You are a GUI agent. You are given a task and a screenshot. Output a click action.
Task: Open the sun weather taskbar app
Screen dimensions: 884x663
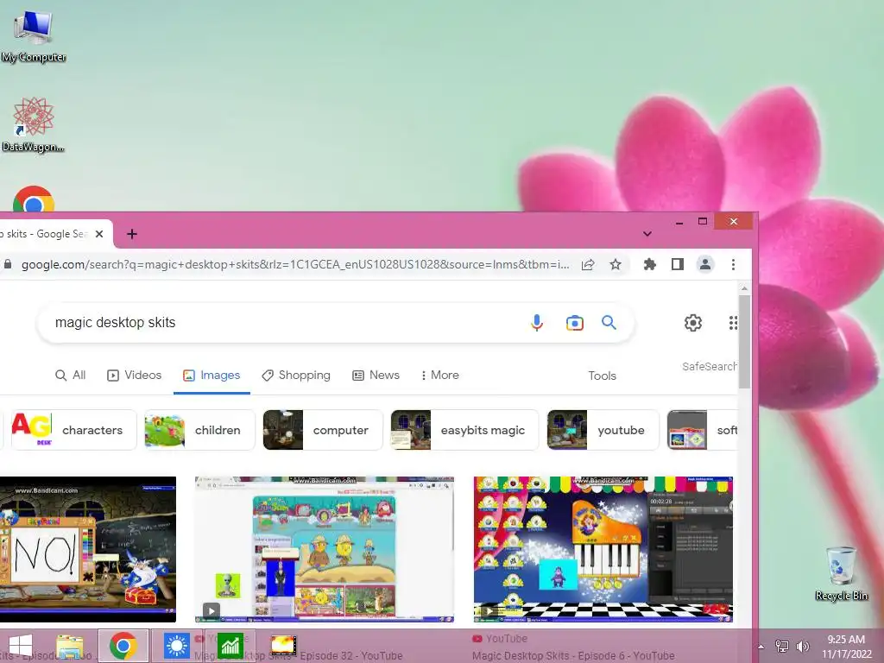click(x=176, y=646)
